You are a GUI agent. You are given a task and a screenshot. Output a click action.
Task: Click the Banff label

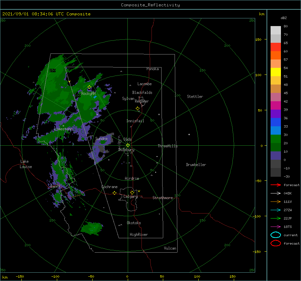(x=55, y=186)
